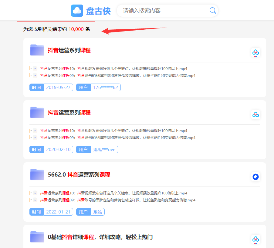This screenshot has height=248, width=274.
Task: Click Baidu netdisk icon on 2020-02-10 result
Action: 255,115
